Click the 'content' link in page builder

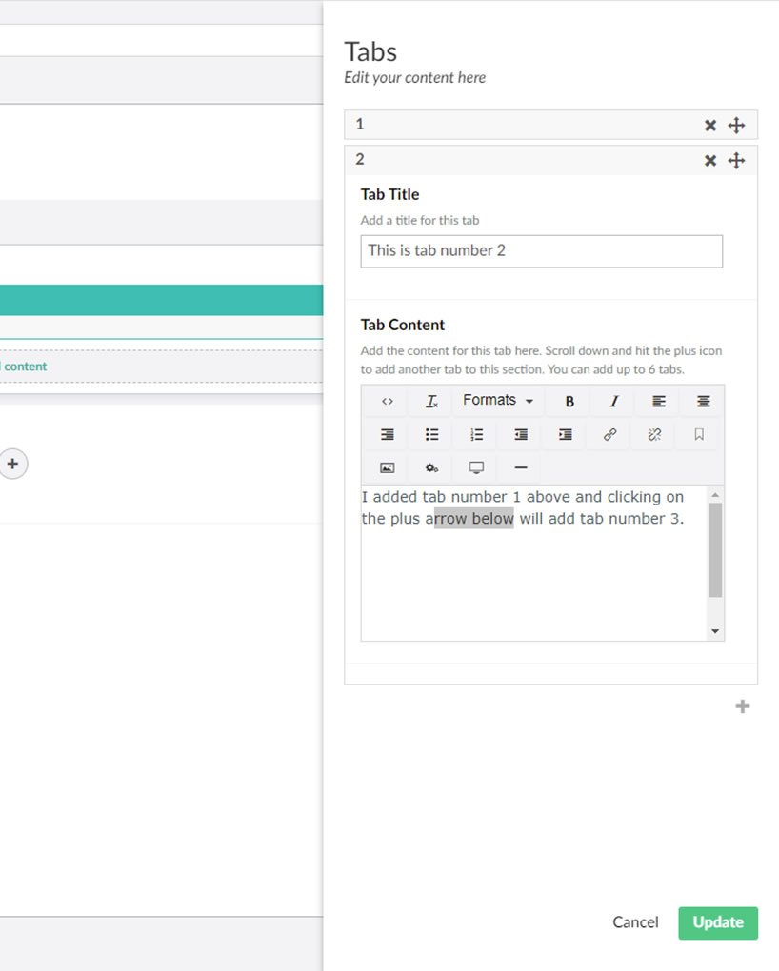[26, 366]
